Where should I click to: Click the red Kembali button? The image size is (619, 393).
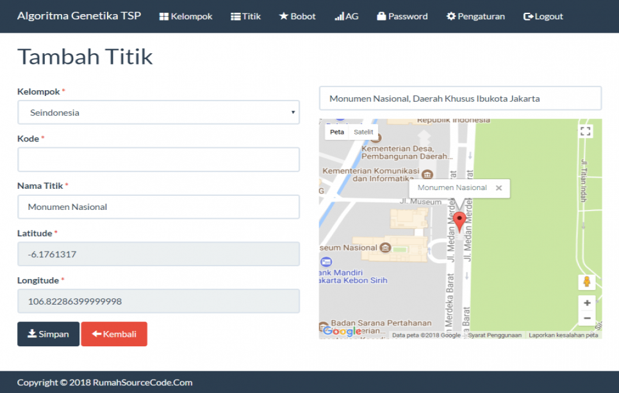[114, 334]
